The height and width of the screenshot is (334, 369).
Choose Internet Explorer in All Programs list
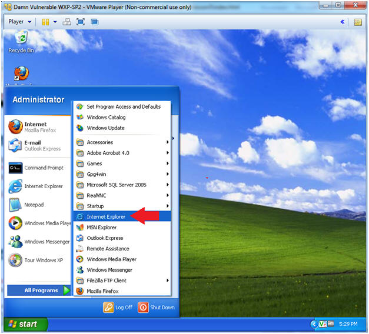122,216
